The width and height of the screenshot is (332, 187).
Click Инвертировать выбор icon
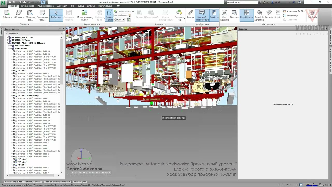click(85, 13)
